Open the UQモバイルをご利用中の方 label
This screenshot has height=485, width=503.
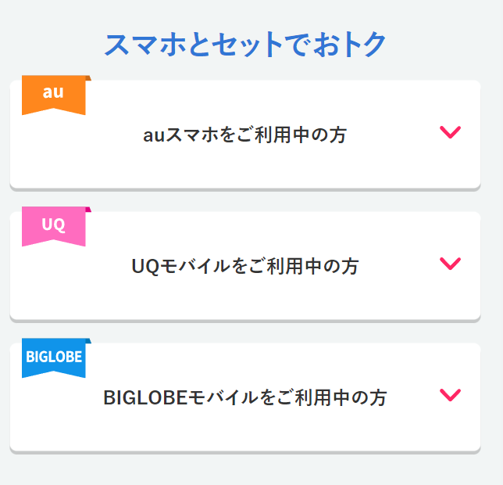click(x=245, y=266)
